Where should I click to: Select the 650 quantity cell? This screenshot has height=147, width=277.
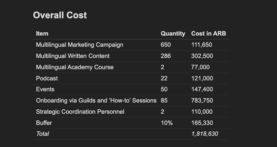[166, 45]
